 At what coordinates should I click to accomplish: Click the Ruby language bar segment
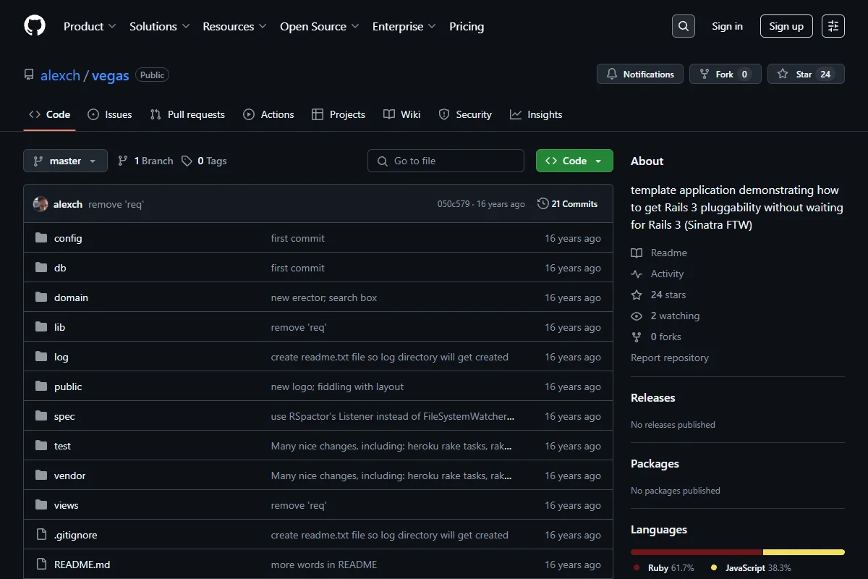697,551
